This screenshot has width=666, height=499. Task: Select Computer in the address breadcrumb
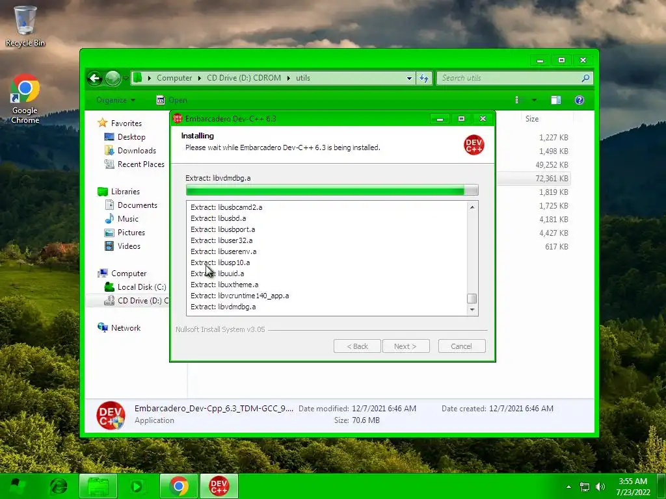click(174, 78)
